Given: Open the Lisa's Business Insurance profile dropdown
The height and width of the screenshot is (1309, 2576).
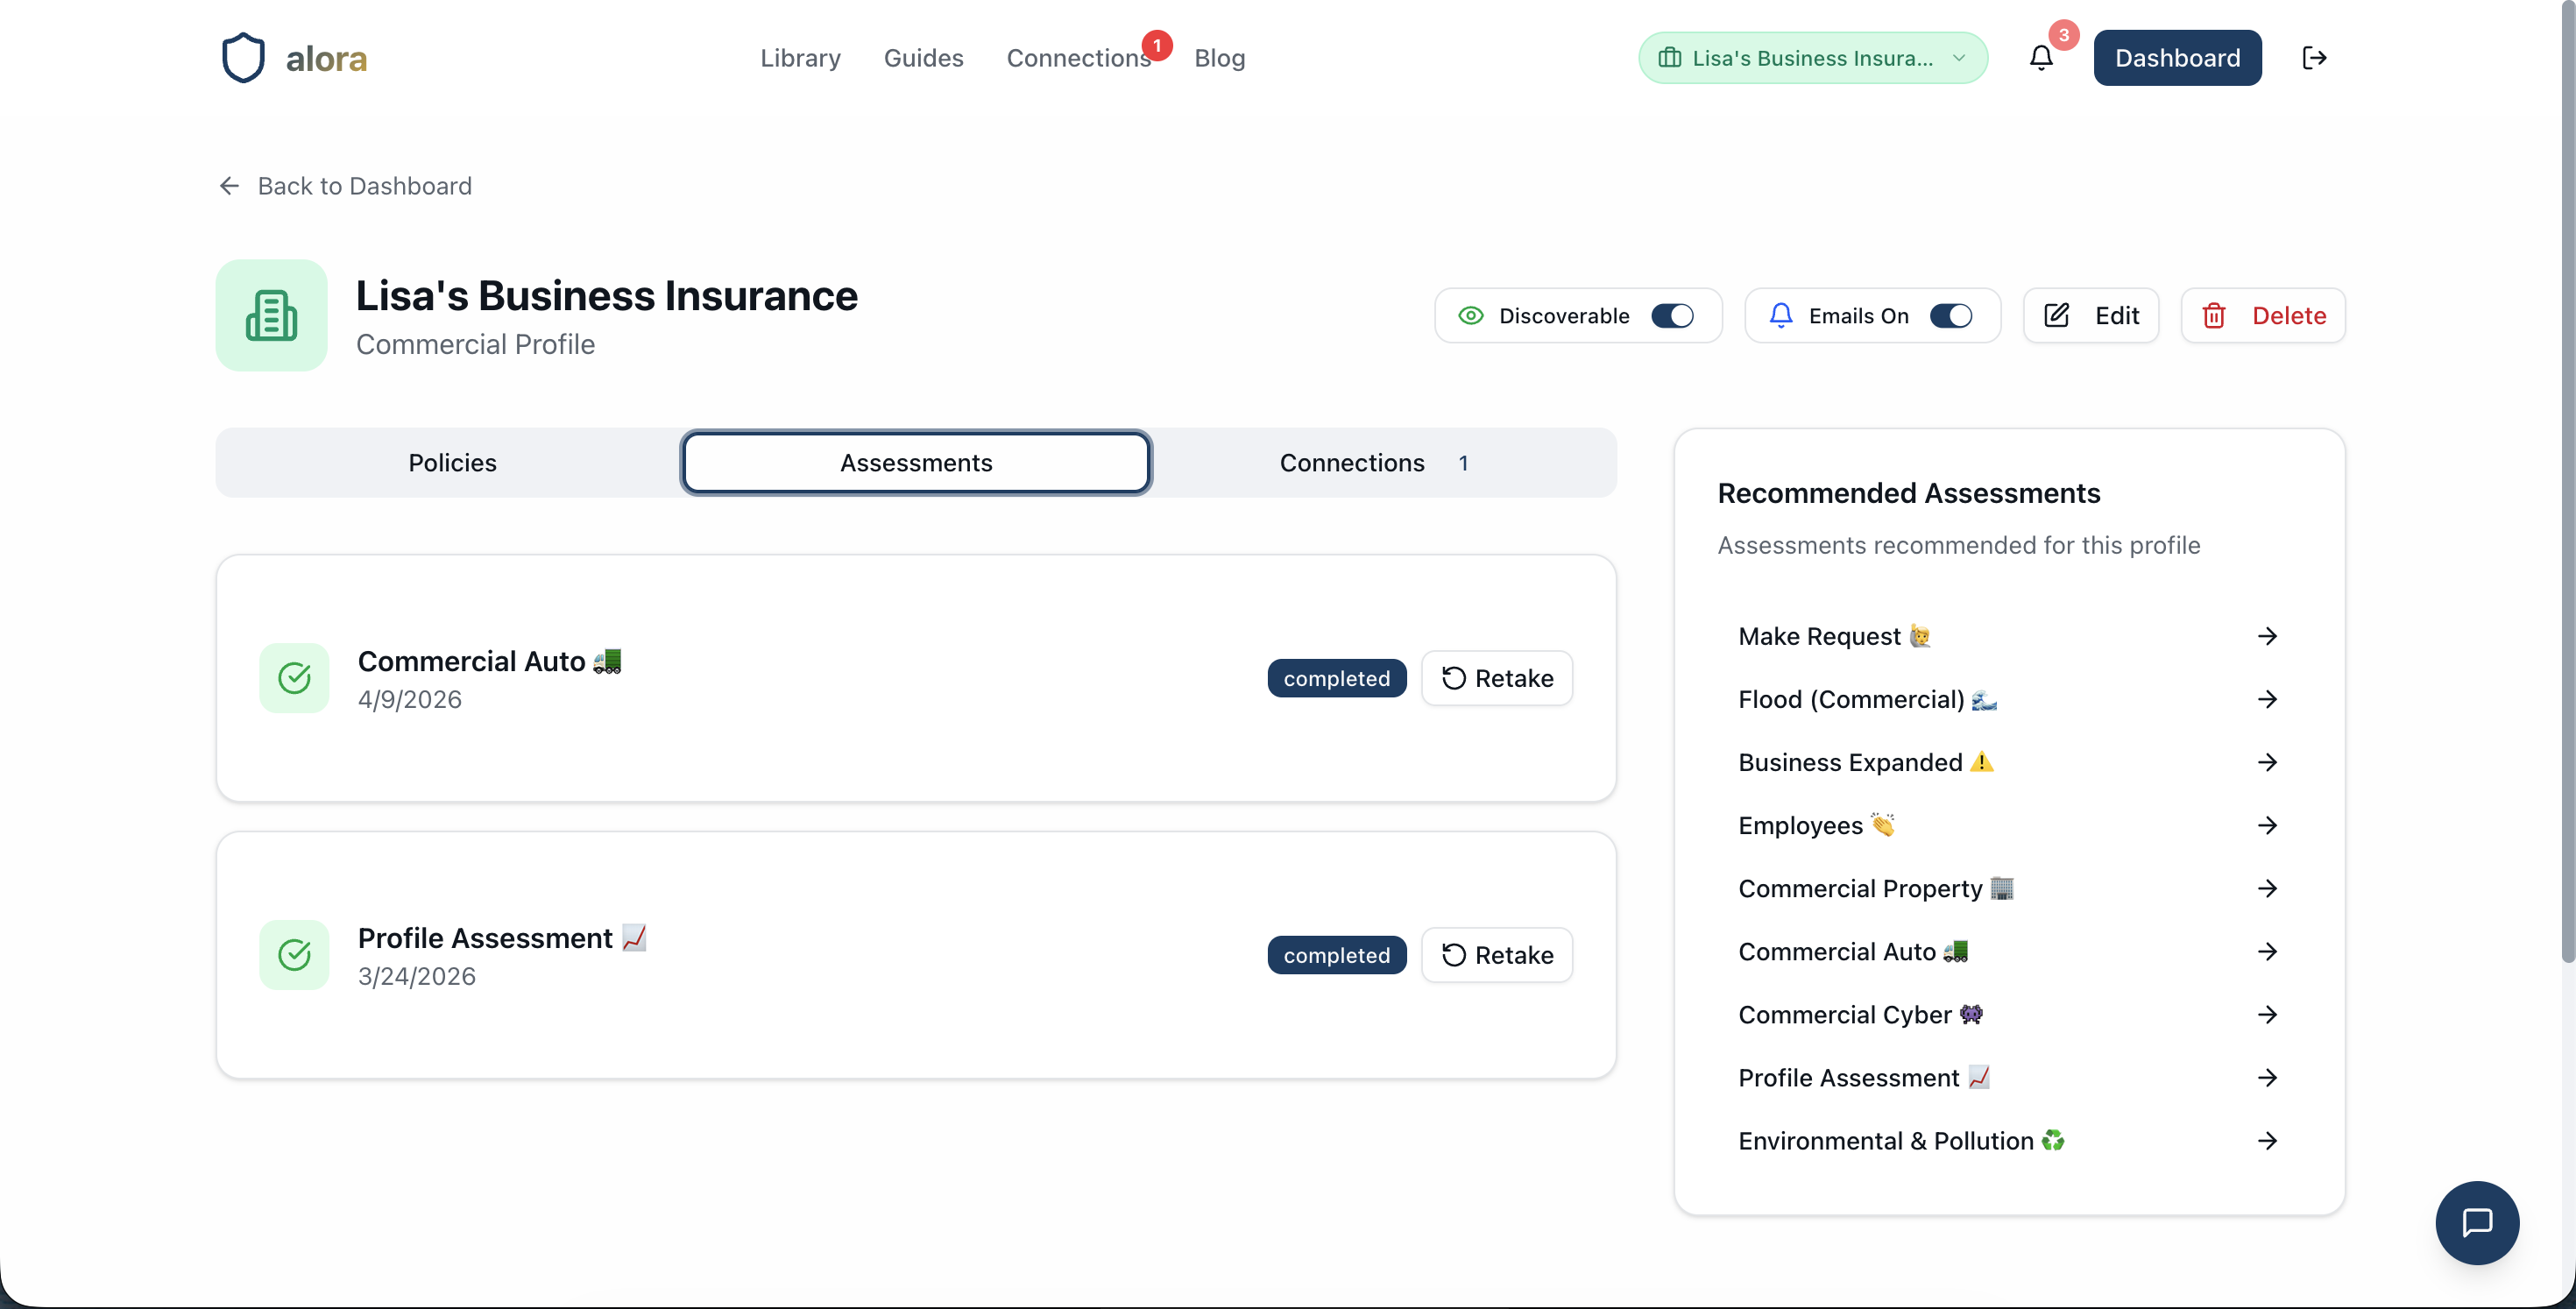Looking at the screenshot, I should pos(1811,57).
